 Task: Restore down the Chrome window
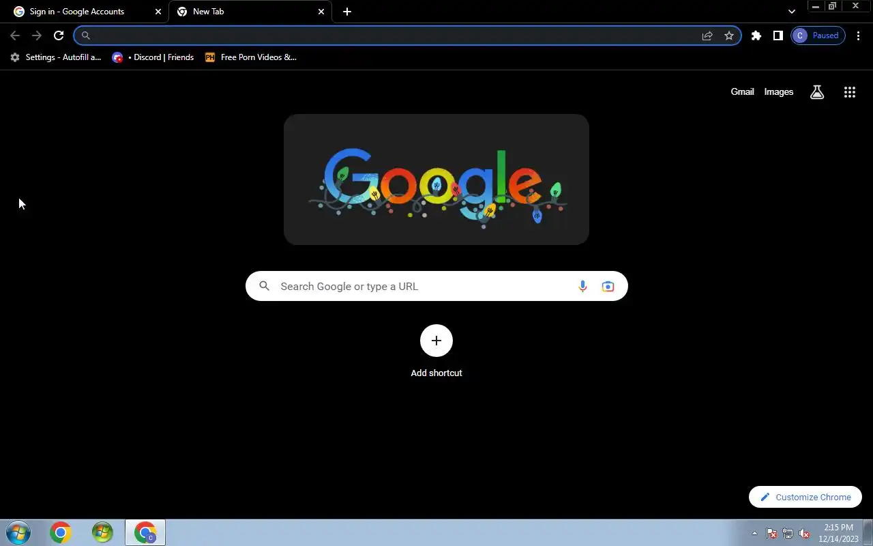tap(832, 6)
